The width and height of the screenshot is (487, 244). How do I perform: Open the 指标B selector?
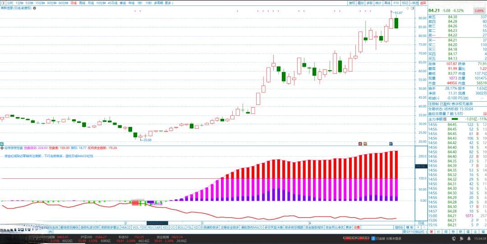[399, 227]
